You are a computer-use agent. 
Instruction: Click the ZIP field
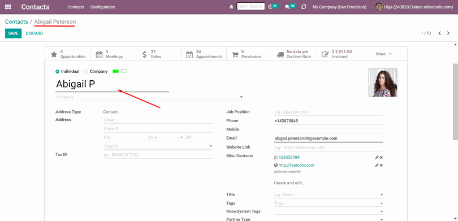198,137
